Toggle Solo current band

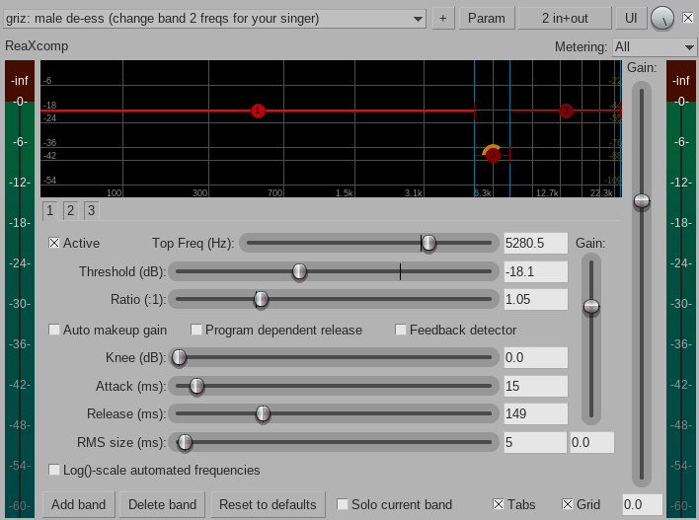(x=343, y=504)
